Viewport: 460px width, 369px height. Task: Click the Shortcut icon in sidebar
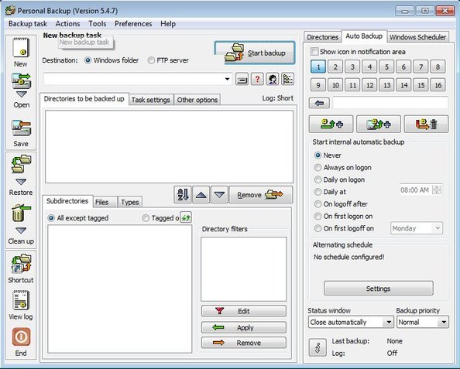[21, 264]
